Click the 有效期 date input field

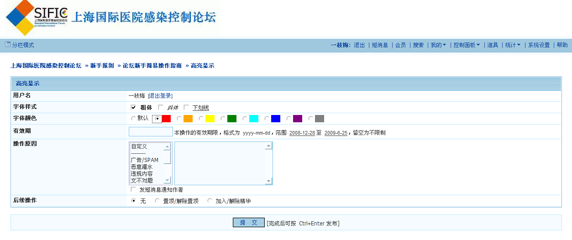(x=151, y=132)
